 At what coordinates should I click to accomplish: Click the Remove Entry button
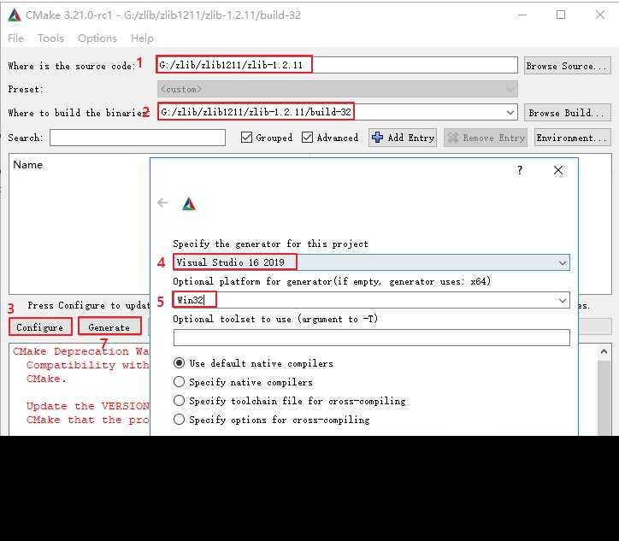(x=486, y=138)
